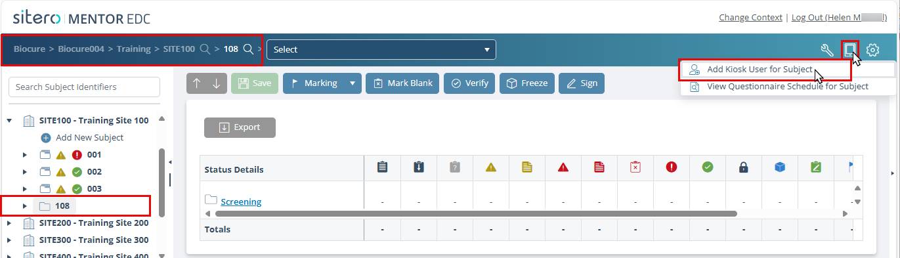The height and width of the screenshot is (258, 900).
Task: Open the wrench tools icon
Action: pyautogui.click(x=827, y=50)
